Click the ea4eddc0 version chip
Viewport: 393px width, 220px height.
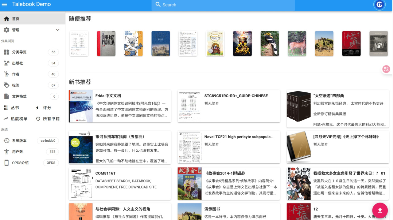click(x=48, y=141)
